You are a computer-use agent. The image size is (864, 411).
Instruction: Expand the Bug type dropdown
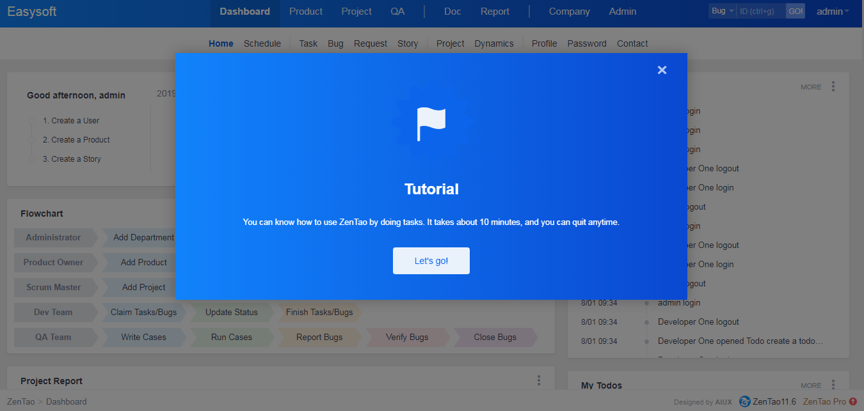pos(723,12)
